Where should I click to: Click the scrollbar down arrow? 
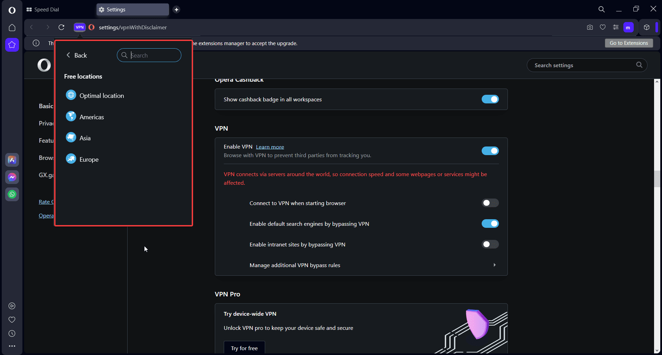657,351
